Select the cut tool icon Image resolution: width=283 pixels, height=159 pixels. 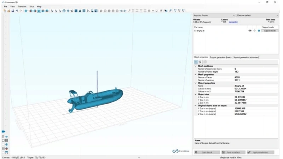click(88, 11)
